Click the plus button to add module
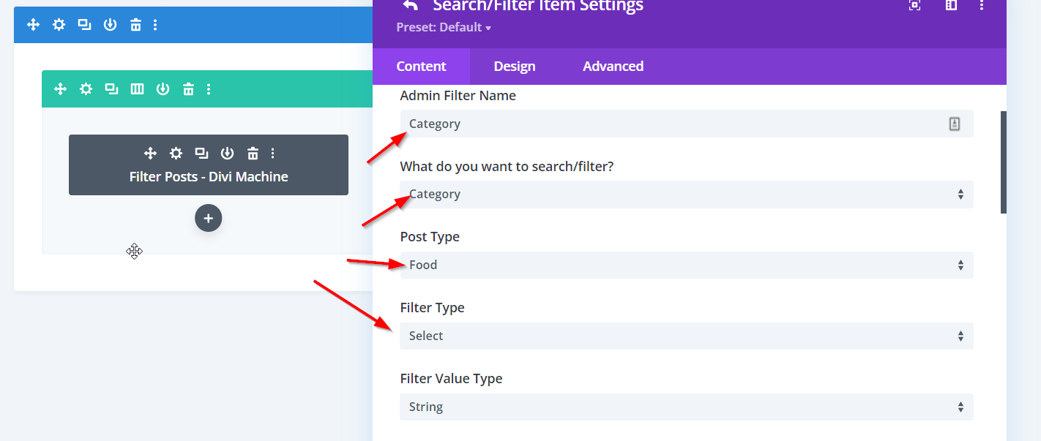Screen dimensions: 1041x441 point(208,218)
